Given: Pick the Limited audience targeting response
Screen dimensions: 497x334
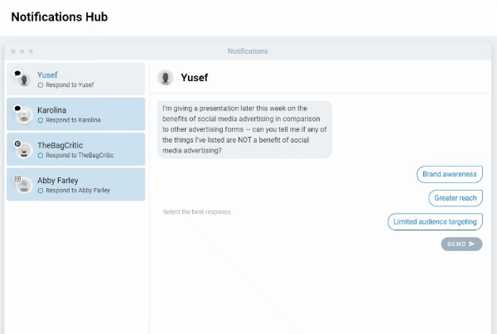Looking at the screenshot, I should (x=435, y=222).
